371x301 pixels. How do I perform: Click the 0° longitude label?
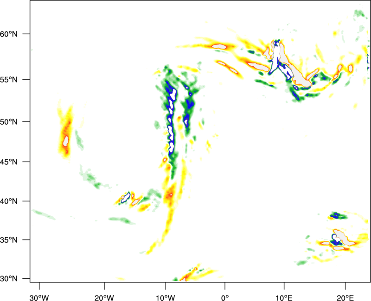coord(225,298)
